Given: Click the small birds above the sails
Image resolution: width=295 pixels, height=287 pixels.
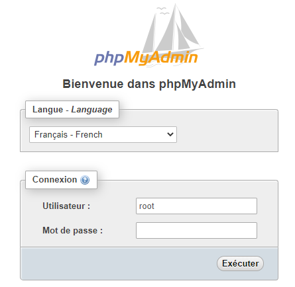Looking at the screenshot, I should pyautogui.click(x=162, y=11).
